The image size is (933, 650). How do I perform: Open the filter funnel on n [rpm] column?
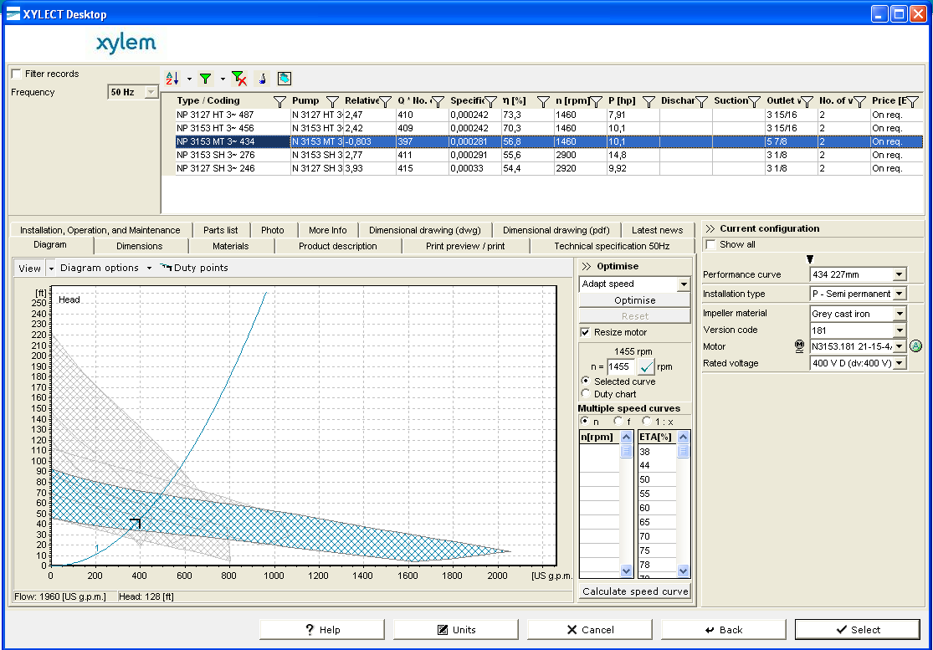tap(596, 102)
